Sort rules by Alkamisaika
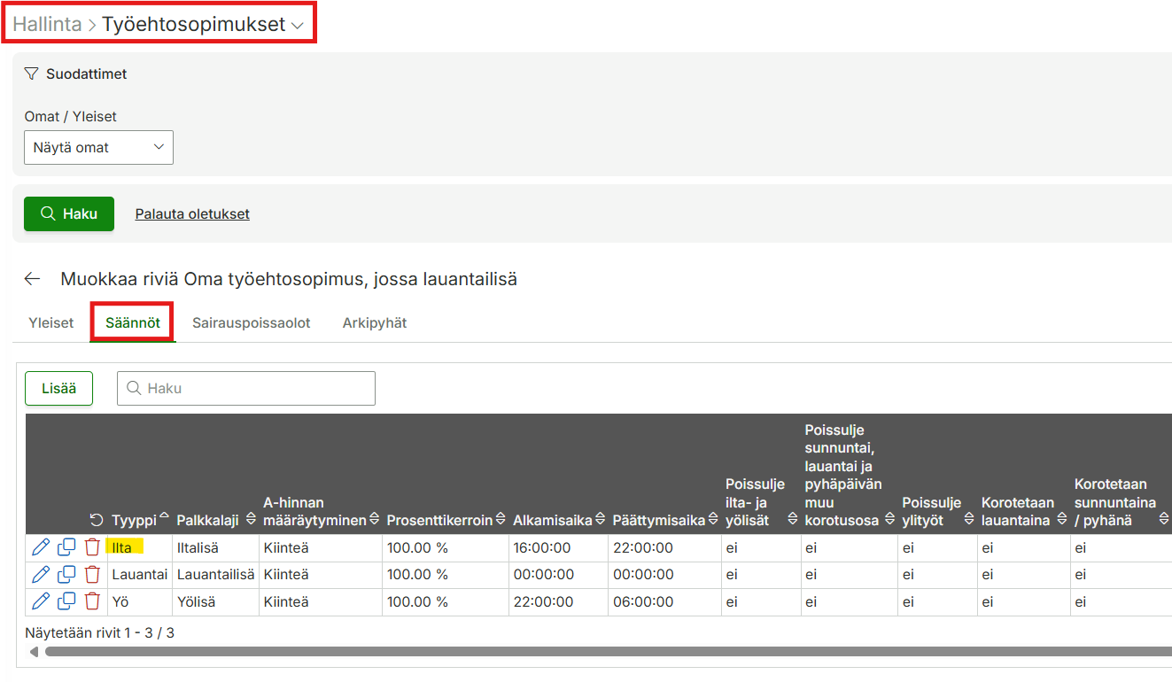The width and height of the screenshot is (1172, 682). (601, 520)
